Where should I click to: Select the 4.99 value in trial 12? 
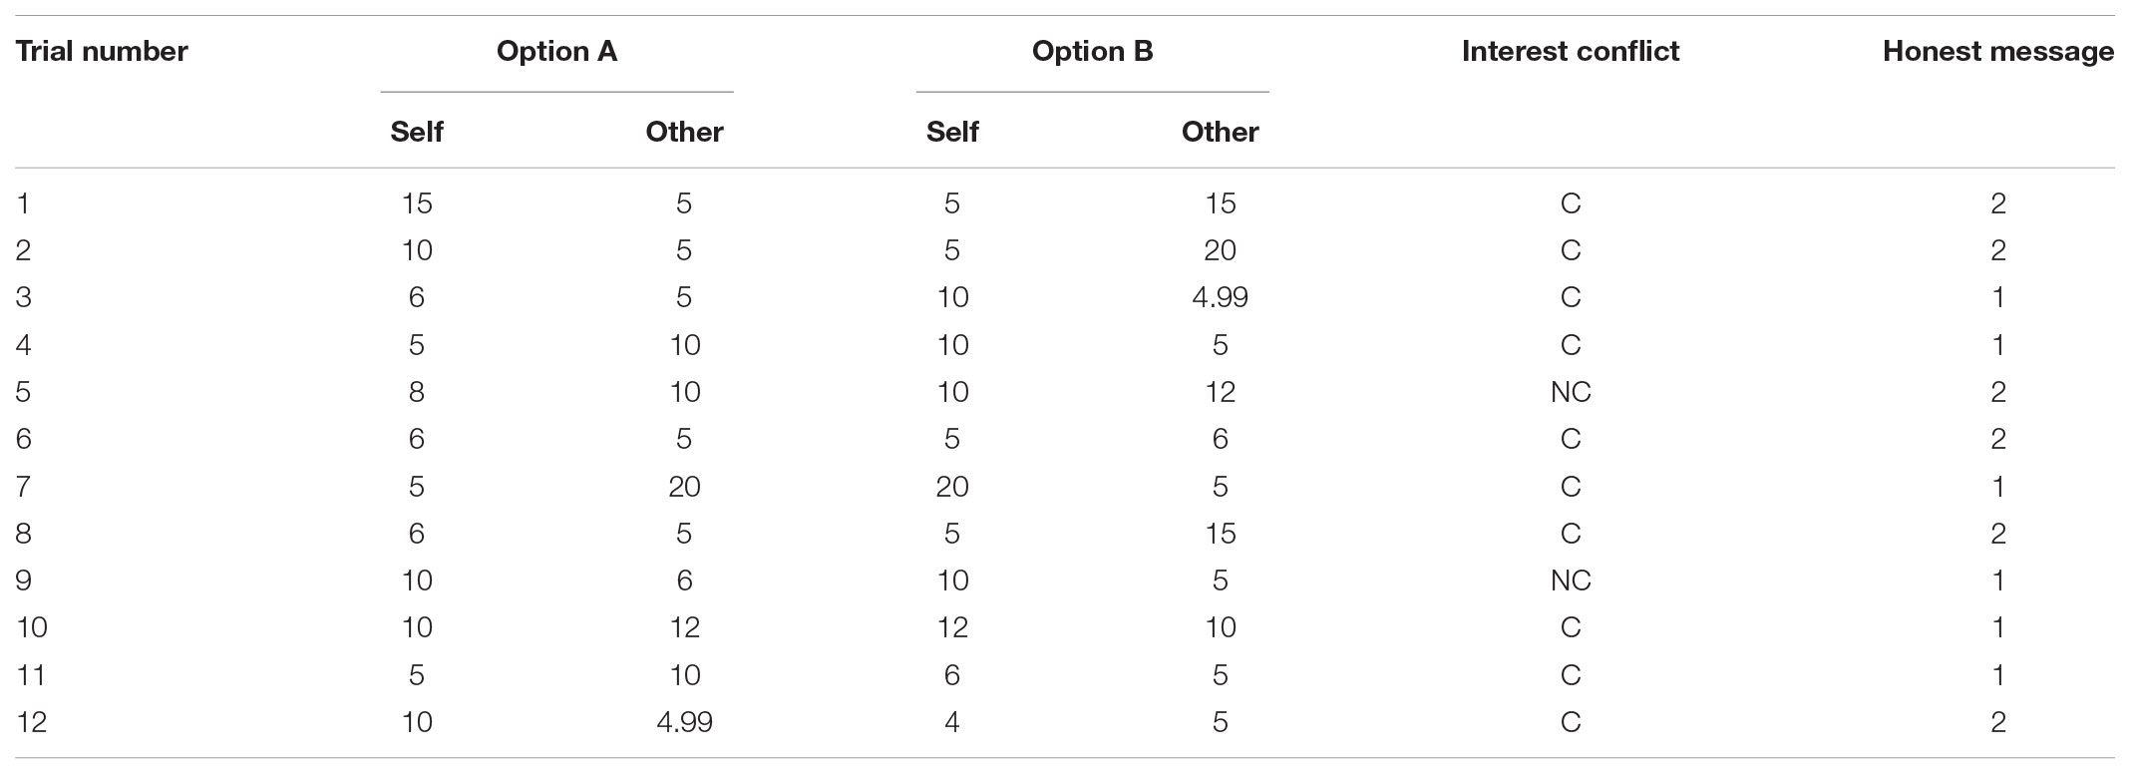684,722
